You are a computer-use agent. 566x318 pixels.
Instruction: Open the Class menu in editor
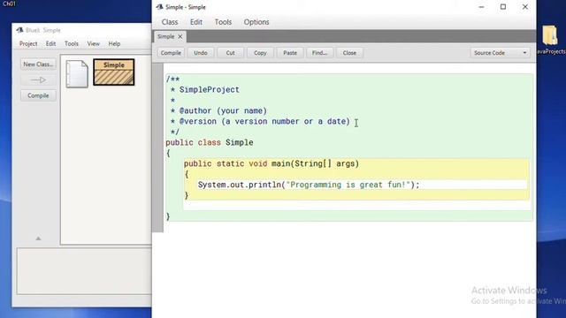[170, 22]
